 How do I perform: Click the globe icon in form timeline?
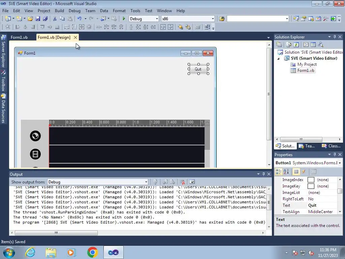point(35,136)
